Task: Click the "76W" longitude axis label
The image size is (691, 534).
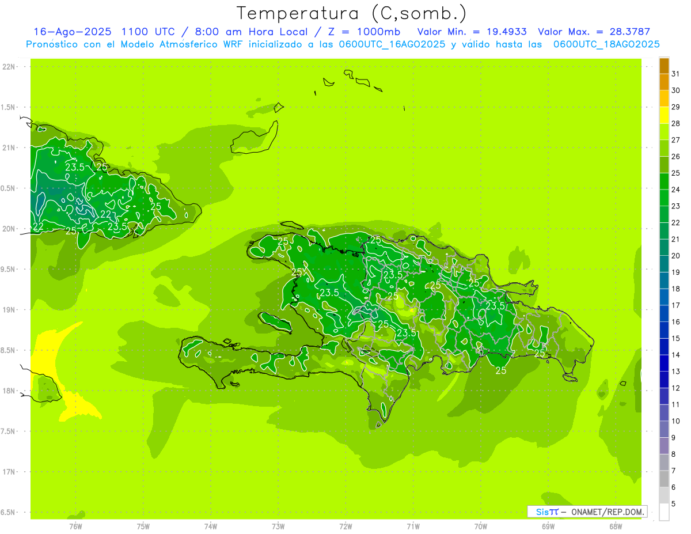Action: coord(75,526)
